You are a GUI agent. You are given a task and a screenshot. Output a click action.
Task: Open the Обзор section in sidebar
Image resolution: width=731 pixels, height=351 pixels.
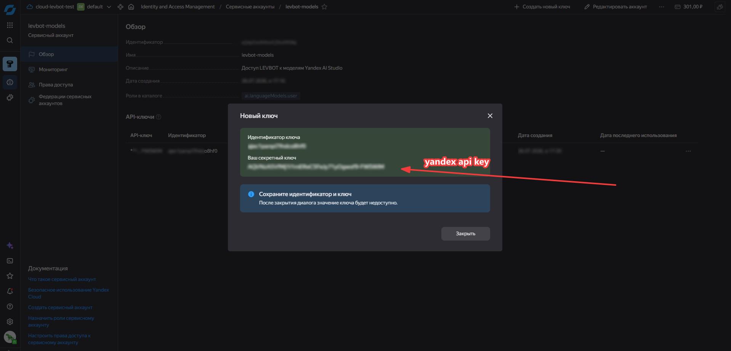(x=69, y=54)
